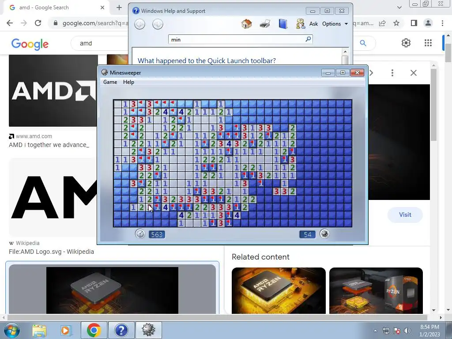Open Browse Help book icon
Viewport: 452px width, 339px height.
283,24
